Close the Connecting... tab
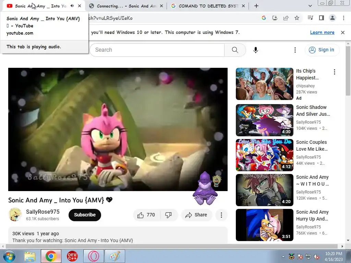This screenshot has height=263, width=351. pos(161,6)
